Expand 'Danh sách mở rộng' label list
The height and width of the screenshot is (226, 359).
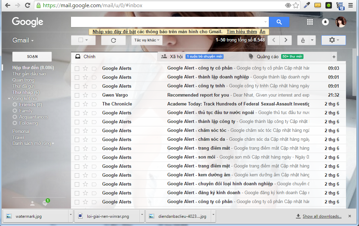tap(33, 143)
